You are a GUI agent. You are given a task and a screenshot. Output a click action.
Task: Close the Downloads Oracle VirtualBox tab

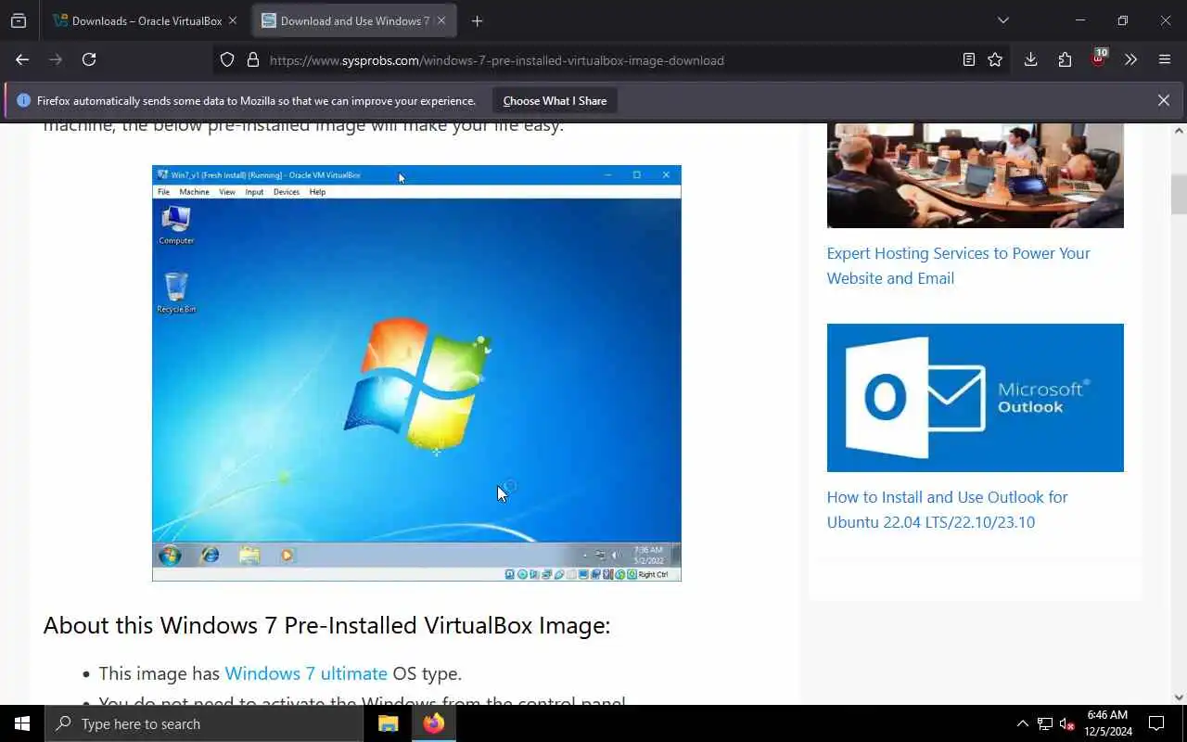click(232, 20)
